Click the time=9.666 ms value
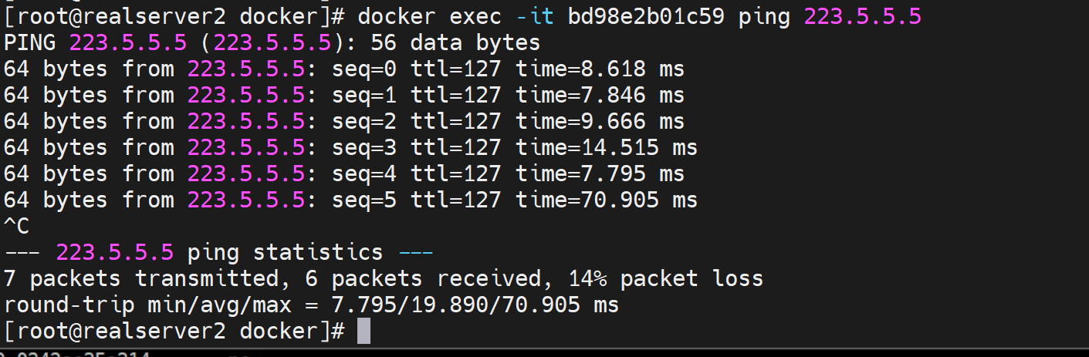This screenshot has height=357, width=1089. point(600,122)
